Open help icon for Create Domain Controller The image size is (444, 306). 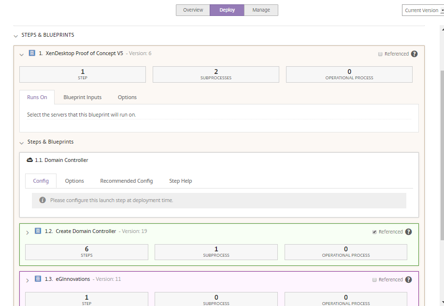[x=408, y=232]
